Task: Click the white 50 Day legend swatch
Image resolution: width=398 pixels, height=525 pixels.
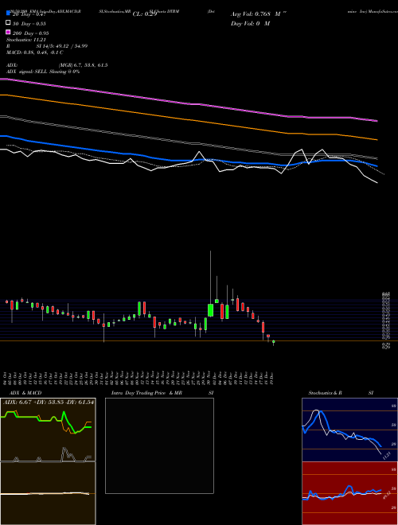Action: click(9, 23)
